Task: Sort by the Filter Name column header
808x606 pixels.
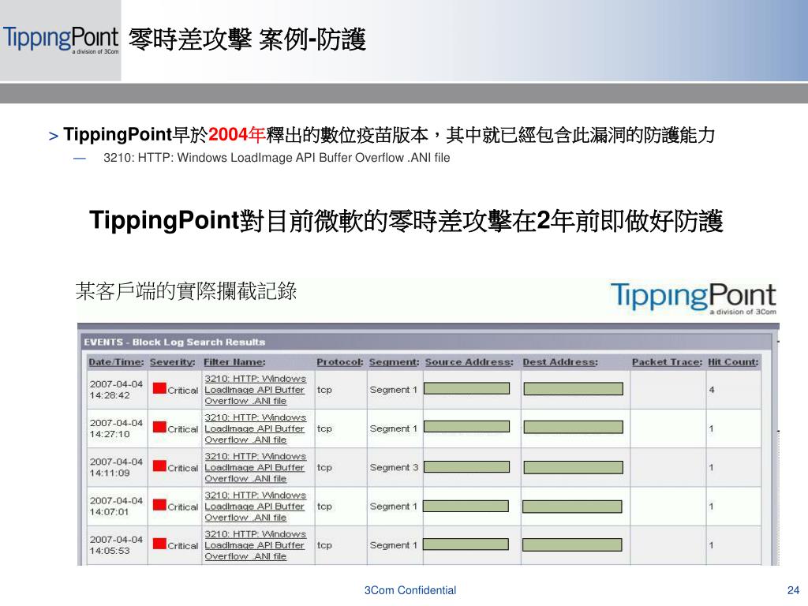Action: (234, 361)
